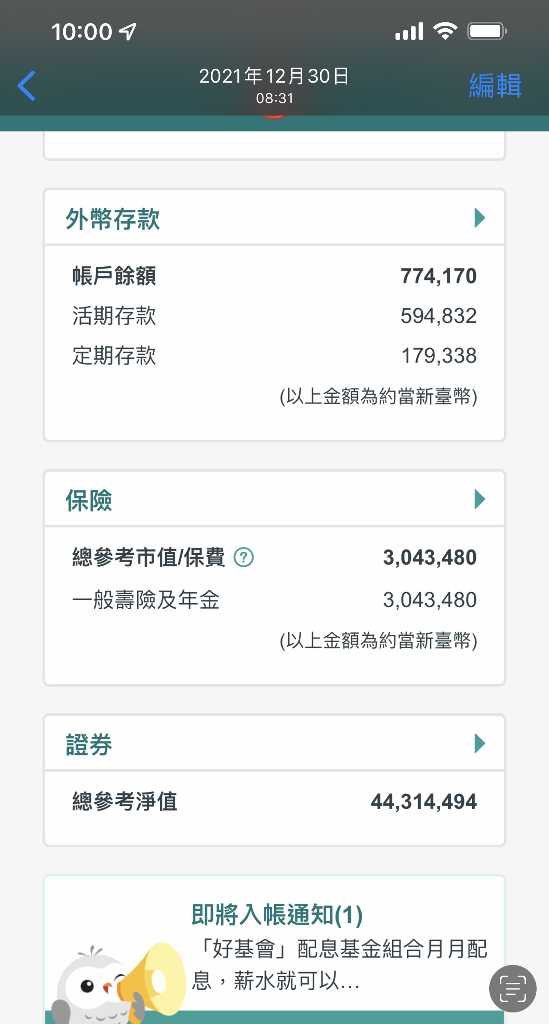Expand the 證券 section arrow
549x1024 pixels.
(480, 743)
